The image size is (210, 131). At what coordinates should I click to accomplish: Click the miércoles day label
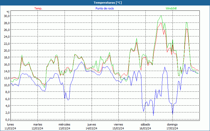coord(64,124)
